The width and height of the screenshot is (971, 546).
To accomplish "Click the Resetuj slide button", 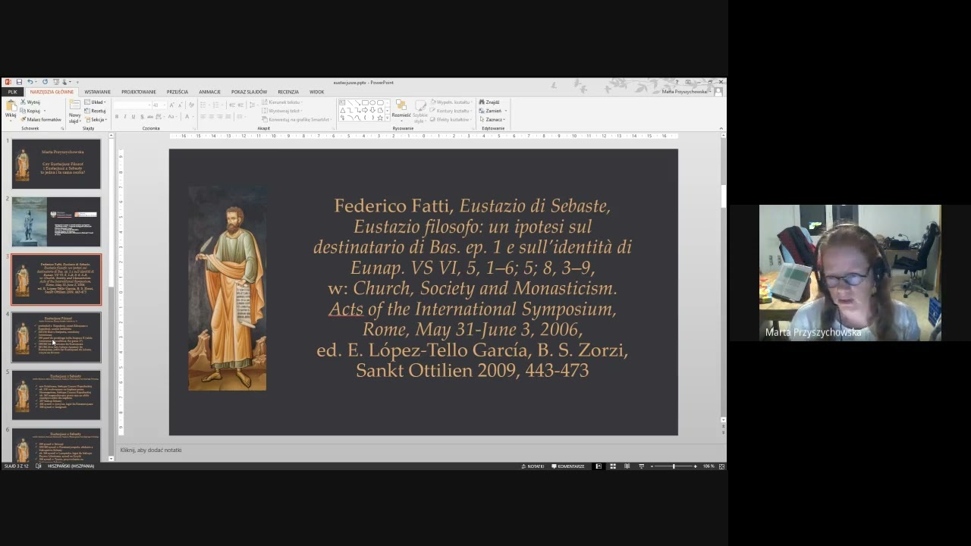I will pyautogui.click(x=96, y=111).
